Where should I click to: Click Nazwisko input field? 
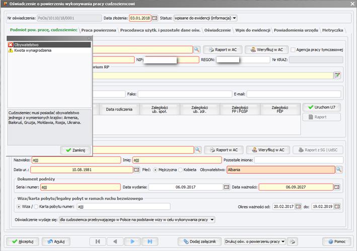pos(76,160)
